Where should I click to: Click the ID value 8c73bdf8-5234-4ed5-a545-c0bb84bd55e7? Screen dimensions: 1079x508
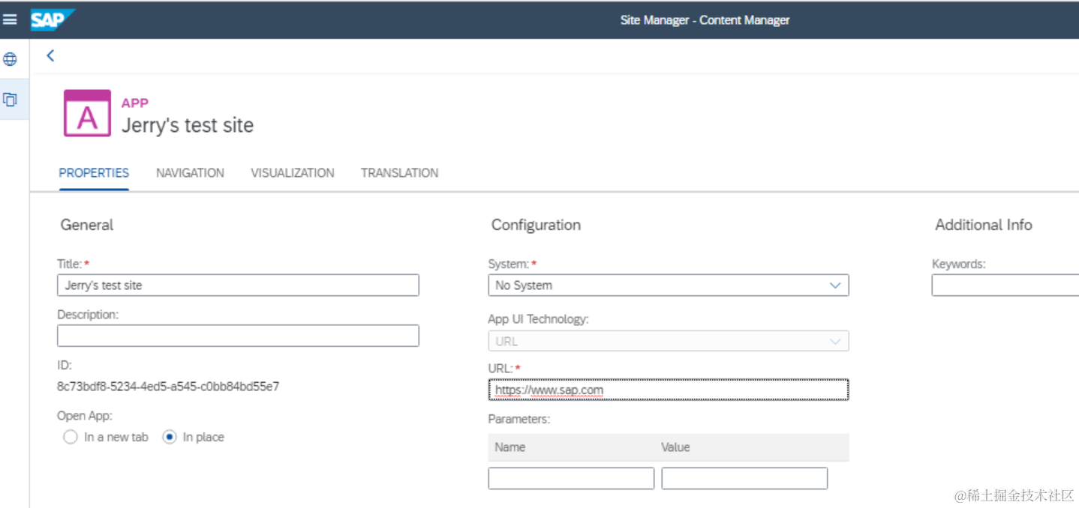[x=168, y=387]
